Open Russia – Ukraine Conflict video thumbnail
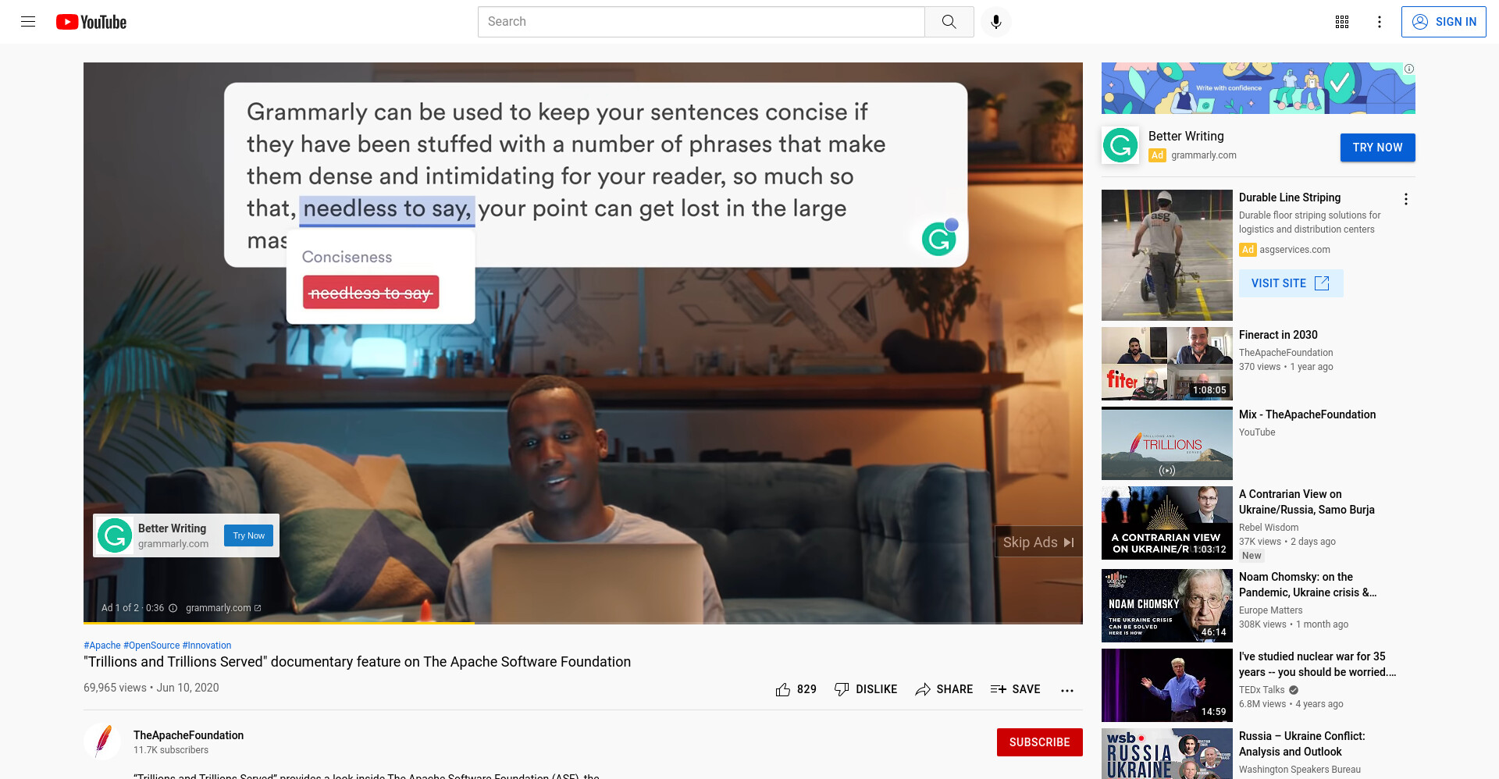 (x=1167, y=754)
